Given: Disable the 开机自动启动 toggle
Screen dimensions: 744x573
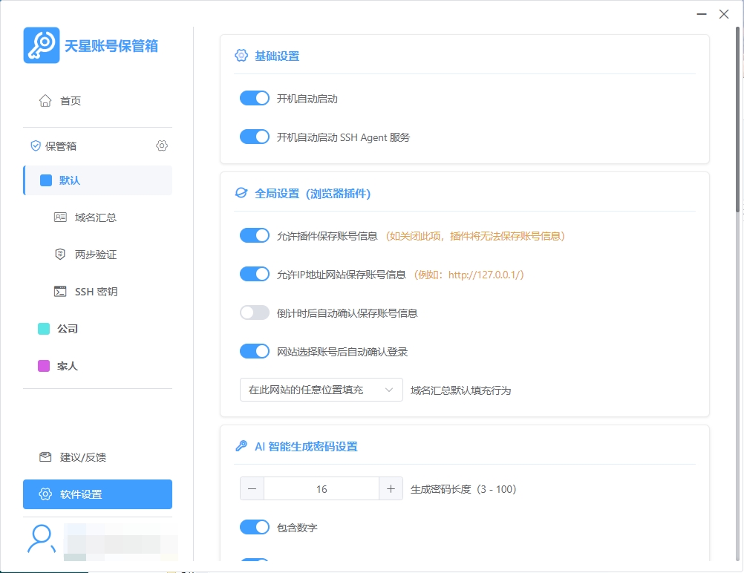Looking at the screenshot, I should (x=255, y=98).
